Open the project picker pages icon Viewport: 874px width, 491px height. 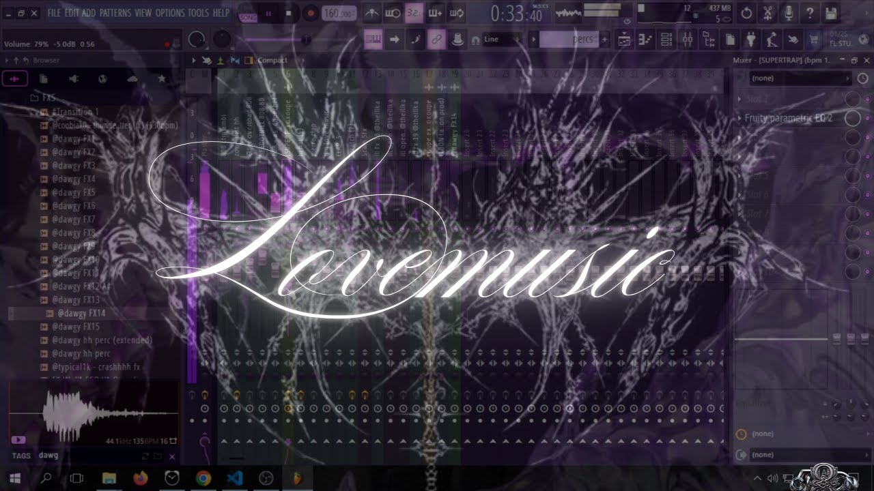730,40
